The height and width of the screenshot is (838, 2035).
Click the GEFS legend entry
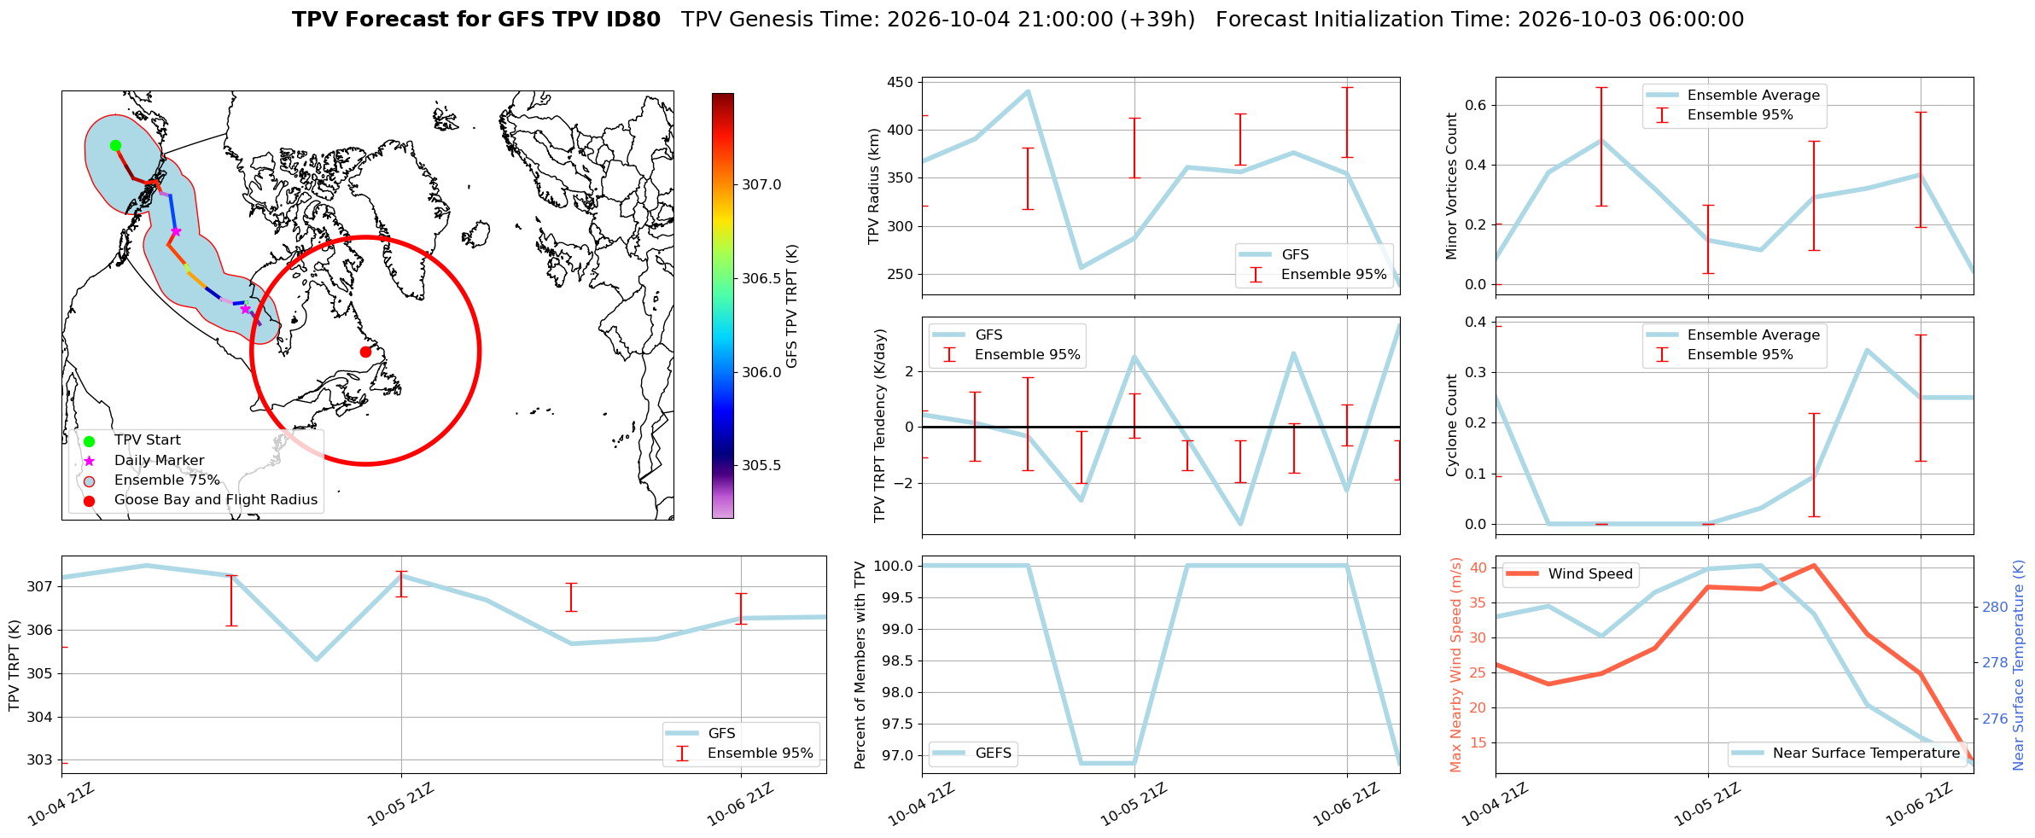(x=972, y=754)
